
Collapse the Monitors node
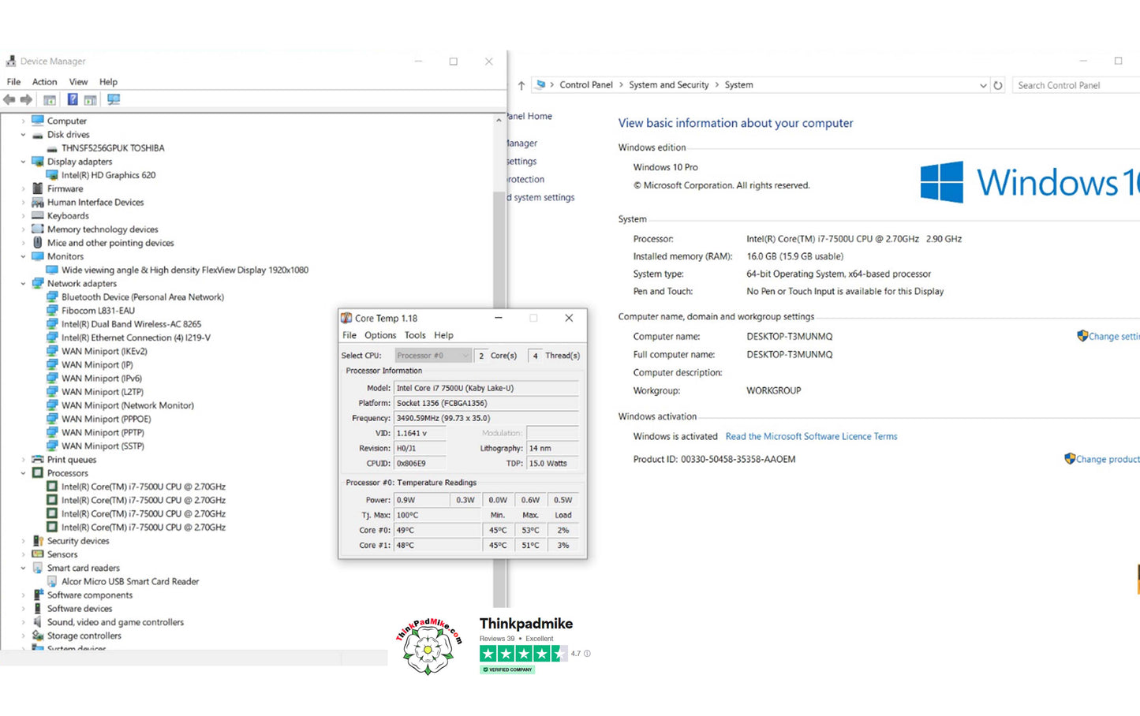coord(23,256)
